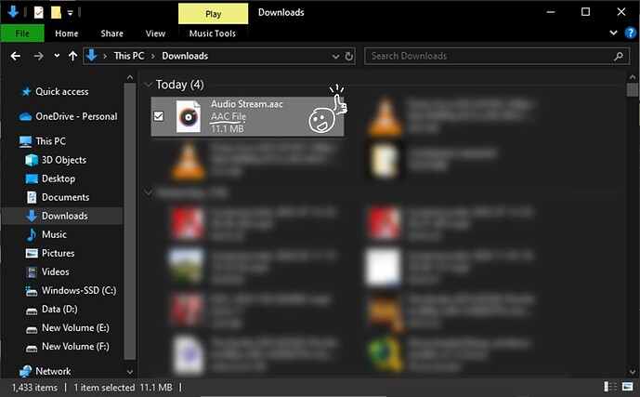Switch to details view icon in status bar
The height and width of the screenshot is (397, 640).
click(x=611, y=387)
